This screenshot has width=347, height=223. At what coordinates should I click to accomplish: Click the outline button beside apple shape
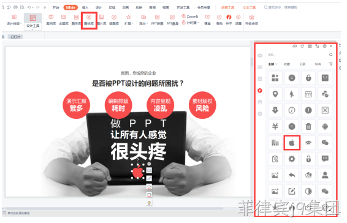pos(149,195)
